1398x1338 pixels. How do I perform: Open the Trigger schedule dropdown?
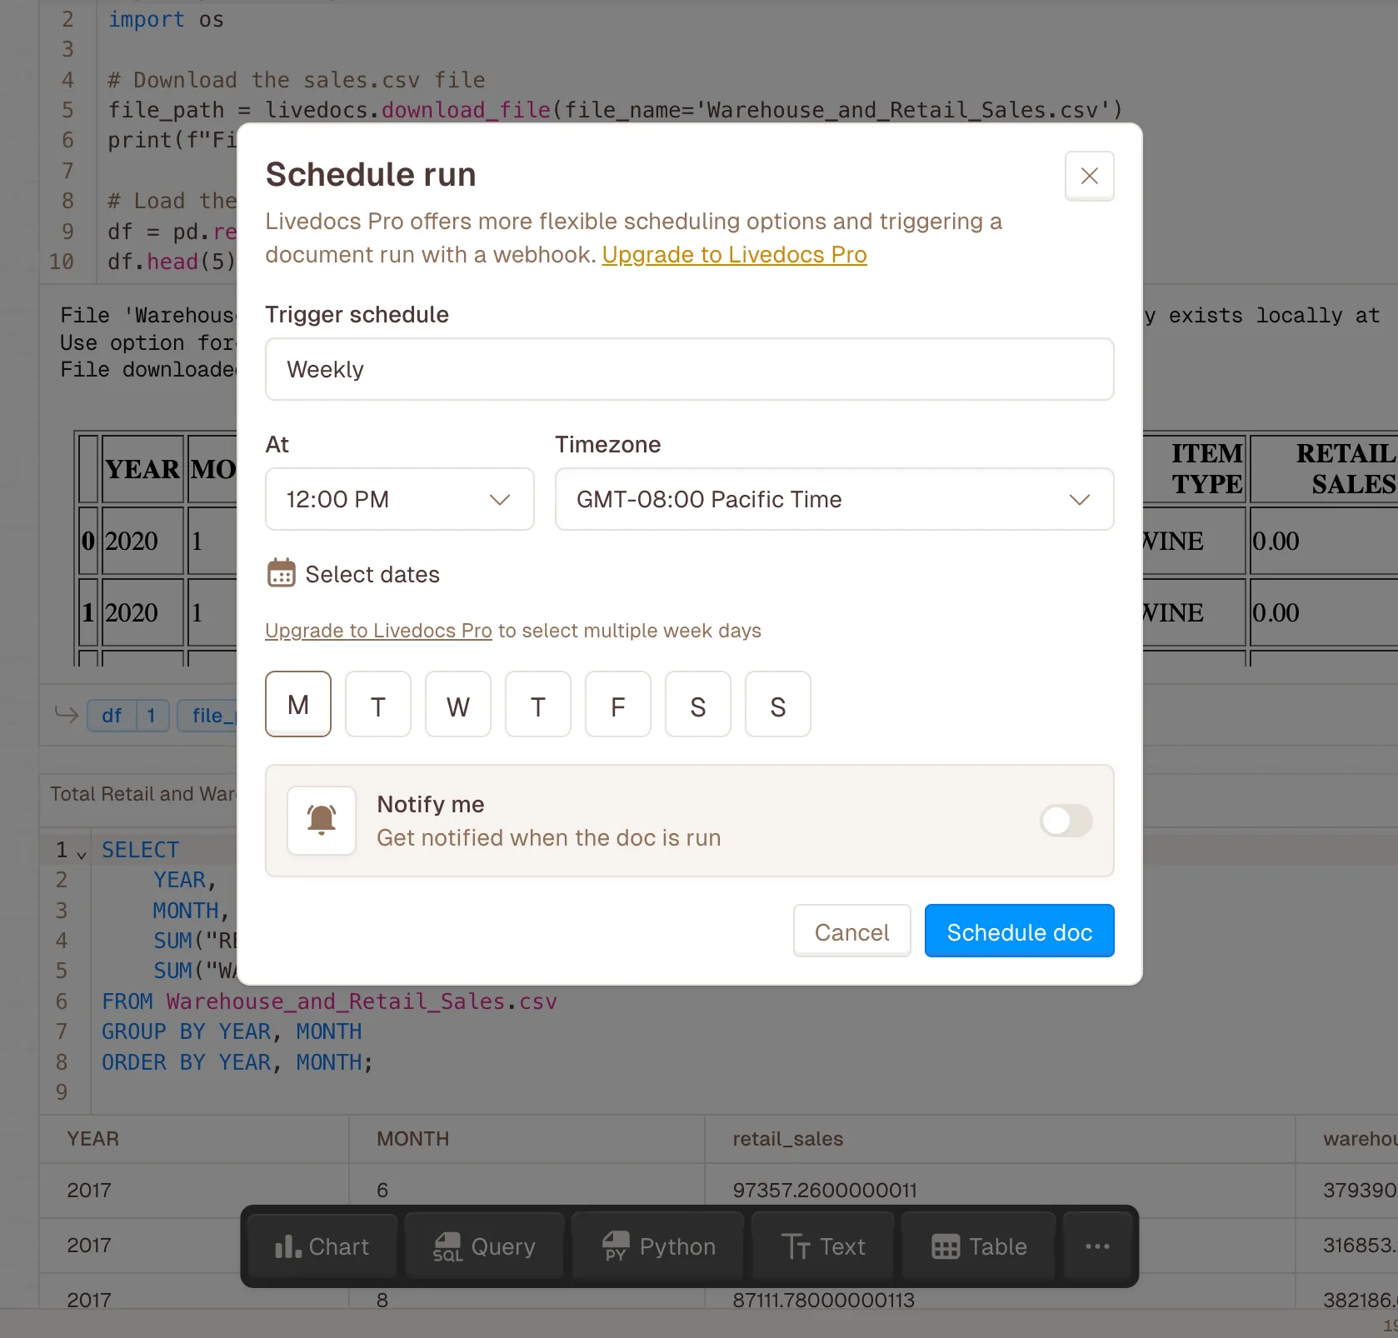tap(689, 369)
